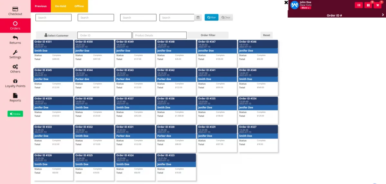This screenshot has height=184, width=386.
Task: Open order card Order ID #351
Action: [53, 53]
